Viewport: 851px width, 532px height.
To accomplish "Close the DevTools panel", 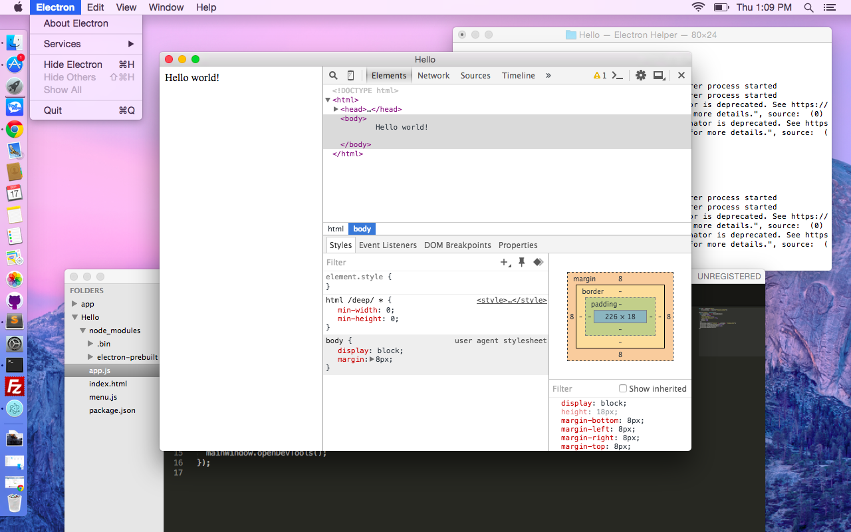I will click(681, 76).
